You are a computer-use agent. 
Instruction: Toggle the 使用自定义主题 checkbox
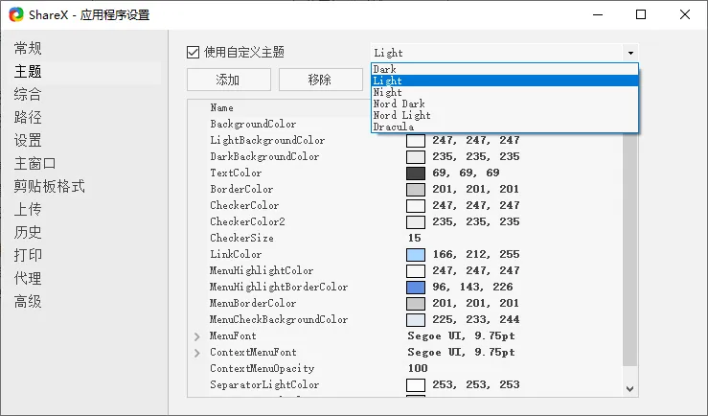(193, 53)
